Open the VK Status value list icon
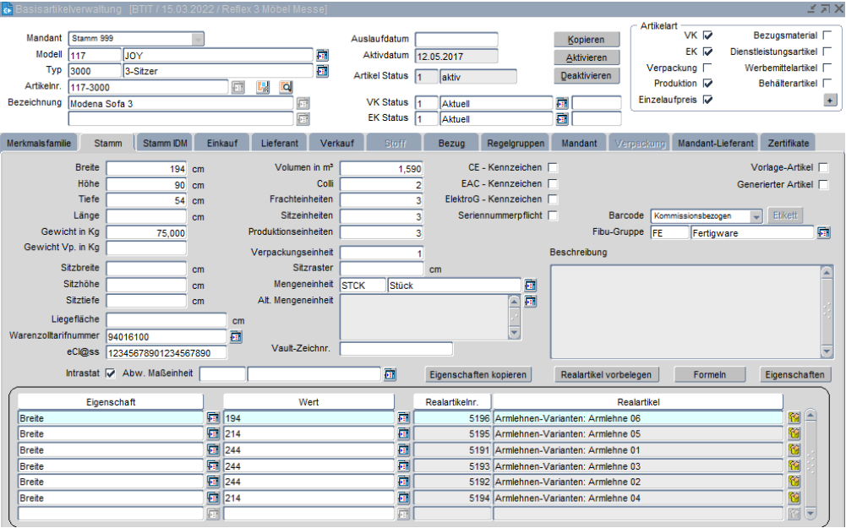This screenshot has width=846, height=528. [562, 103]
